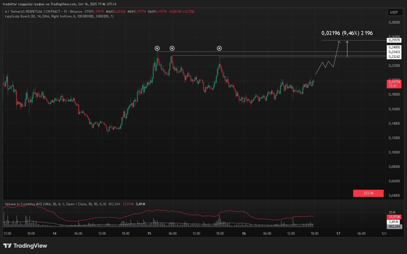Select the vertical up arrow drawing
The image size is (407, 254).
tap(347, 49)
